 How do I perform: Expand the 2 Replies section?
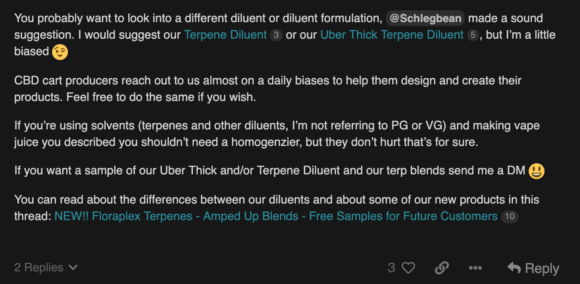coord(46,267)
